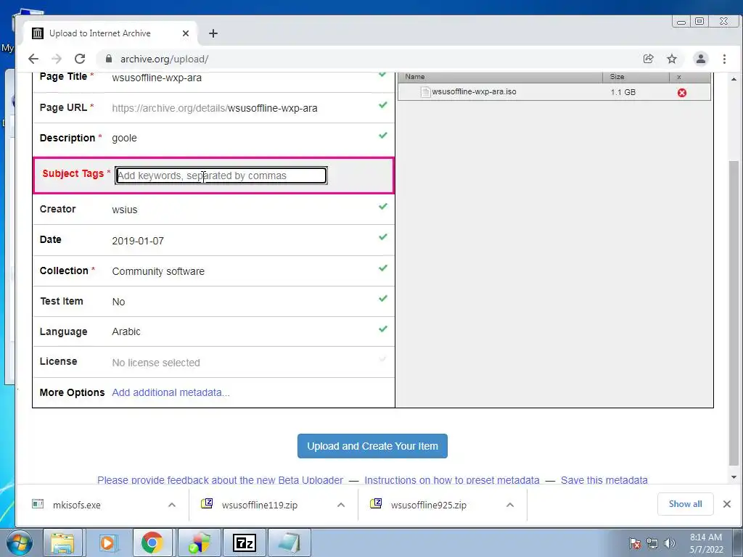
Task: Click the mkisofs.exe file icon
Action: click(x=38, y=504)
